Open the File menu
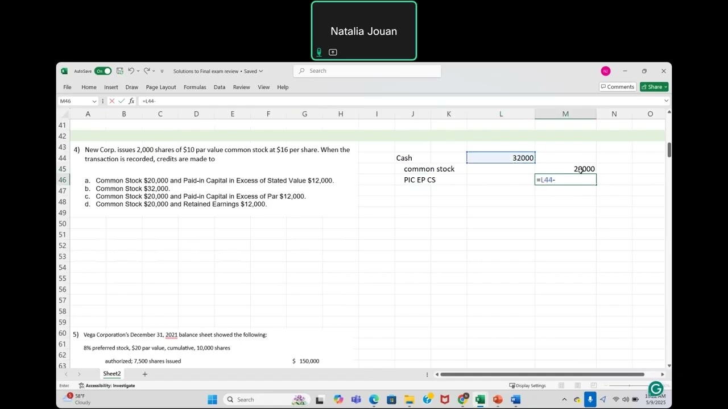This screenshot has width=728, height=409. 67,87
